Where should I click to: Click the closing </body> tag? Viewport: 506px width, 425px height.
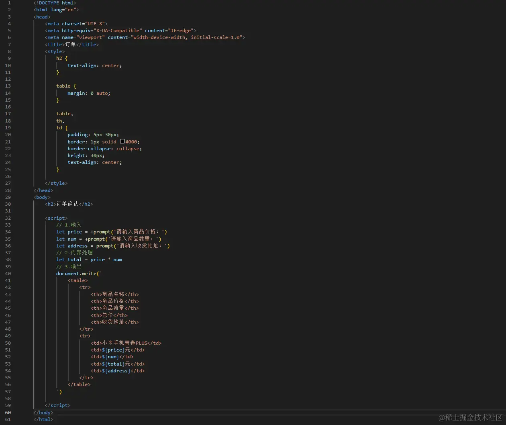43,413
